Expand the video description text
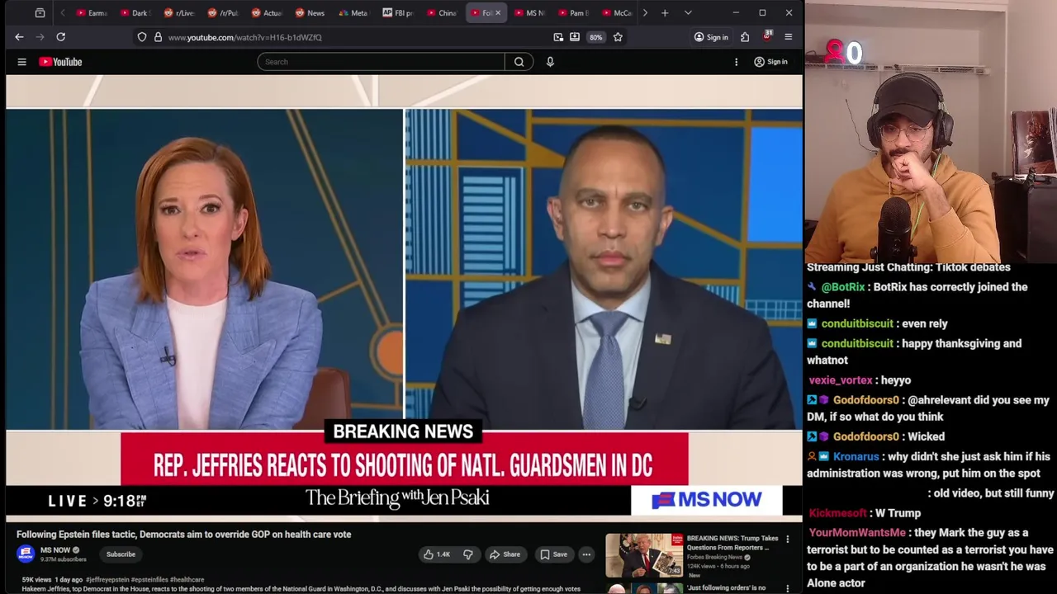1057x594 pixels. [301, 589]
